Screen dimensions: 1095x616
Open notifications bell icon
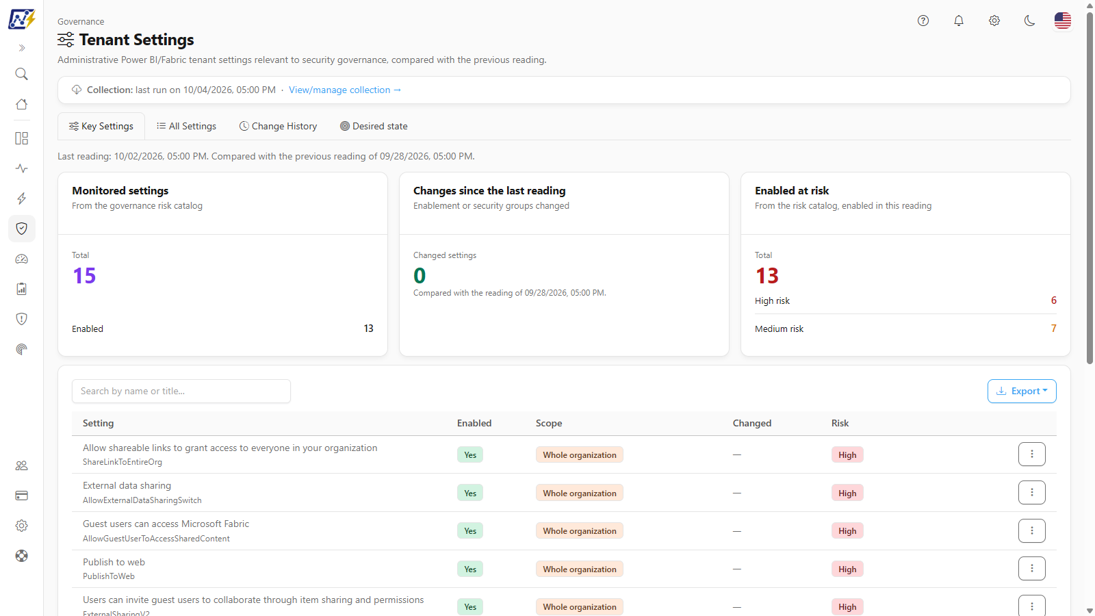(x=959, y=21)
